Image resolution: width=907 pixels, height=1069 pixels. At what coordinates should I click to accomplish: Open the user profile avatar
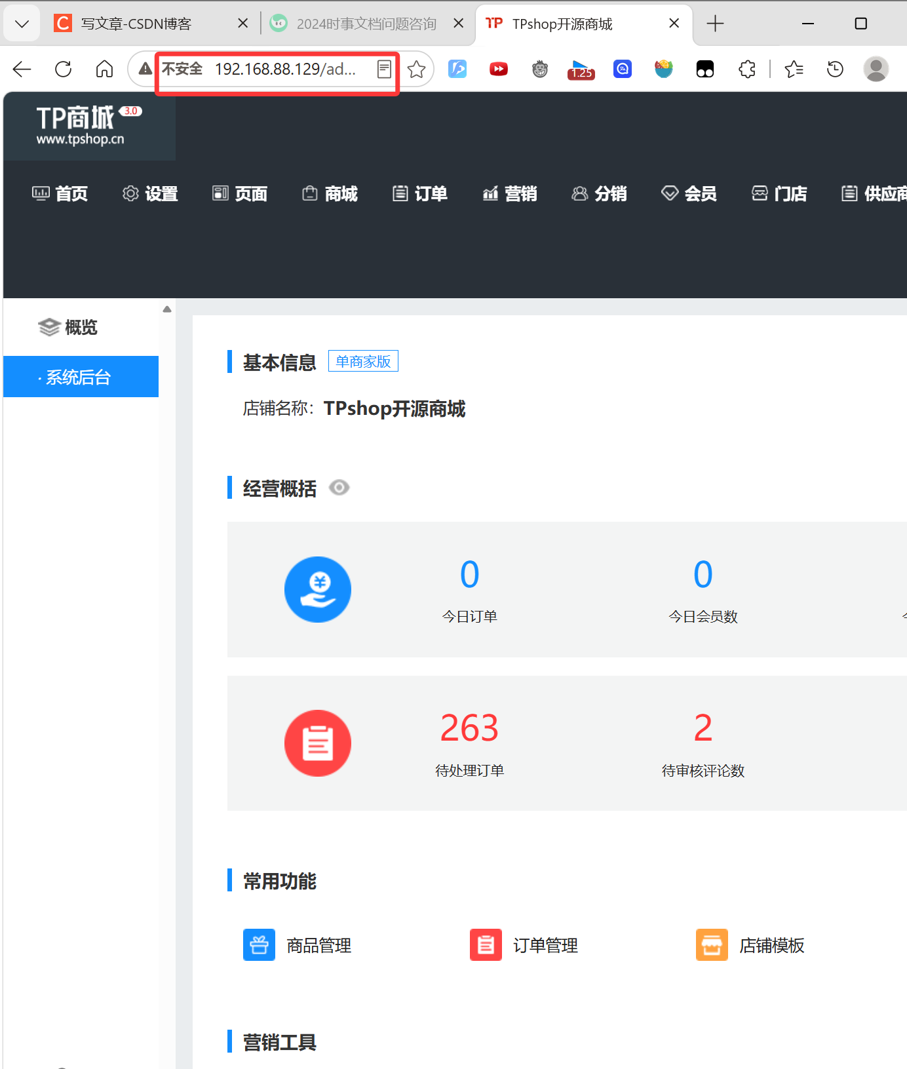(876, 69)
